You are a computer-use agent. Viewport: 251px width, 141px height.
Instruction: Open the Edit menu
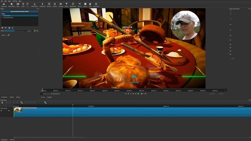click(x=5, y=1)
